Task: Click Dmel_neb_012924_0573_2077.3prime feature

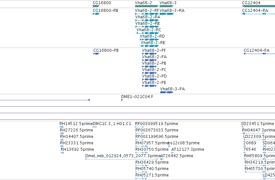Action: click(x=123, y=156)
